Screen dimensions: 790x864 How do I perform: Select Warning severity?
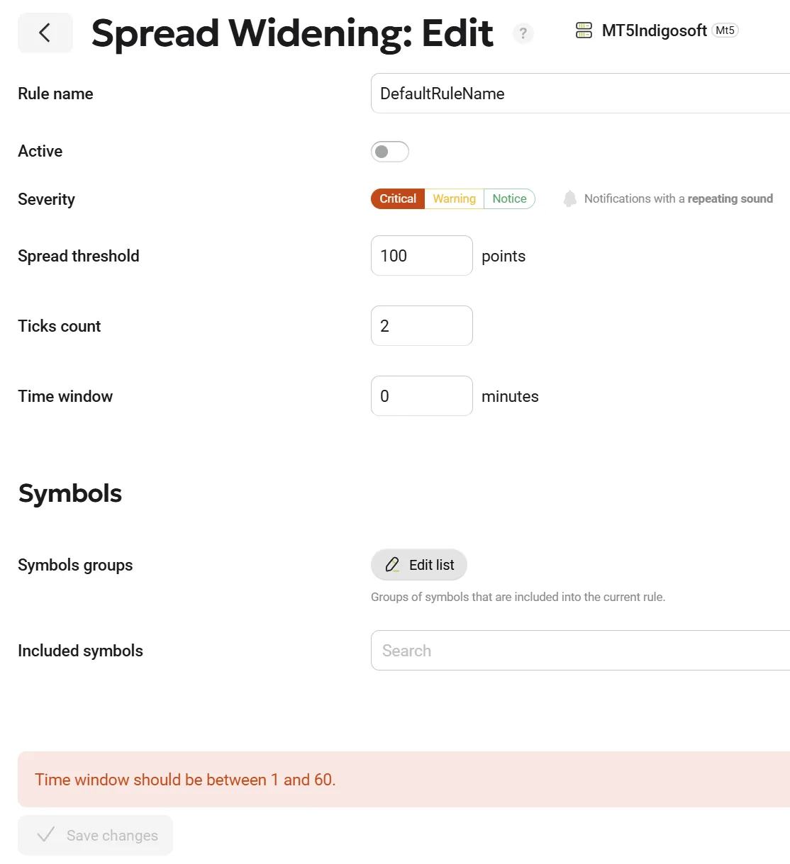point(455,199)
